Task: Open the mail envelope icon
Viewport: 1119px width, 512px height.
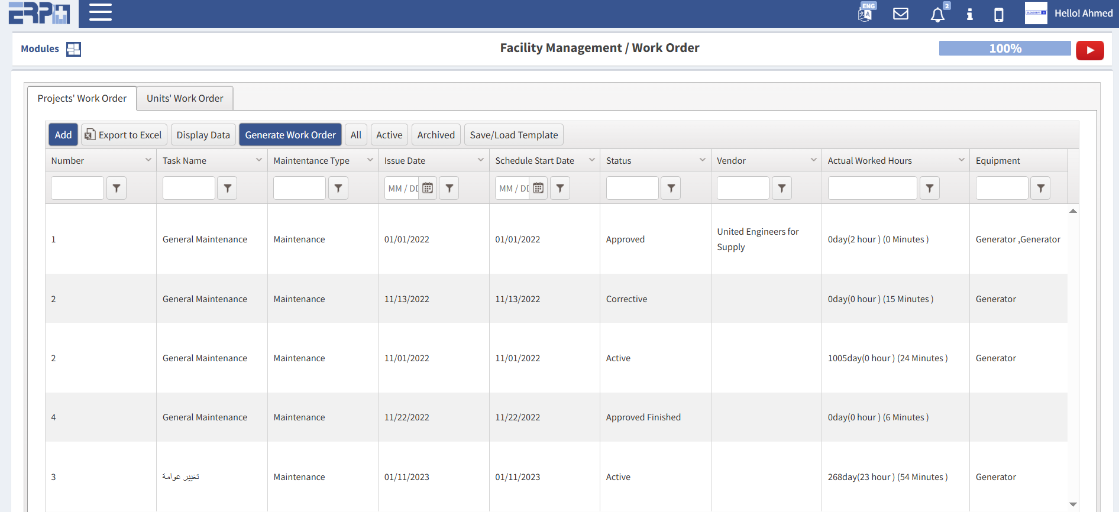Action: [900, 14]
